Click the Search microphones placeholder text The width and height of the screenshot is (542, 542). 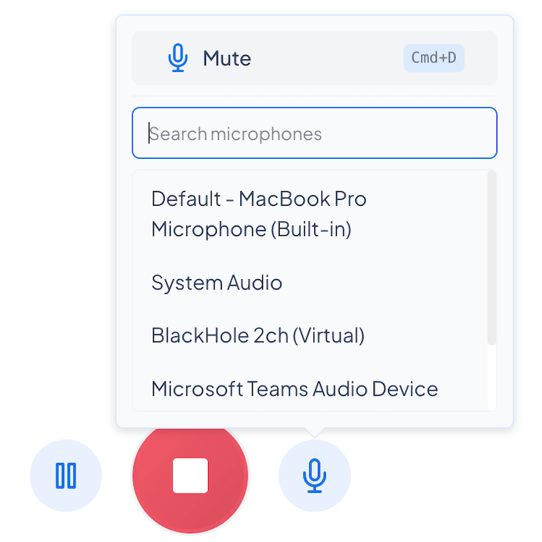(x=235, y=134)
